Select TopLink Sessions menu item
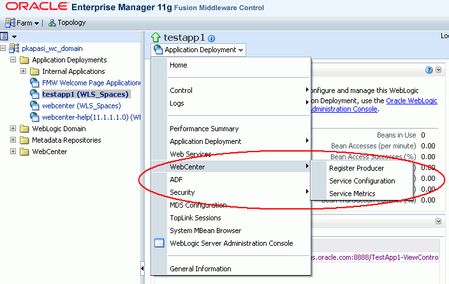This screenshot has width=449, height=284. tap(195, 218)
